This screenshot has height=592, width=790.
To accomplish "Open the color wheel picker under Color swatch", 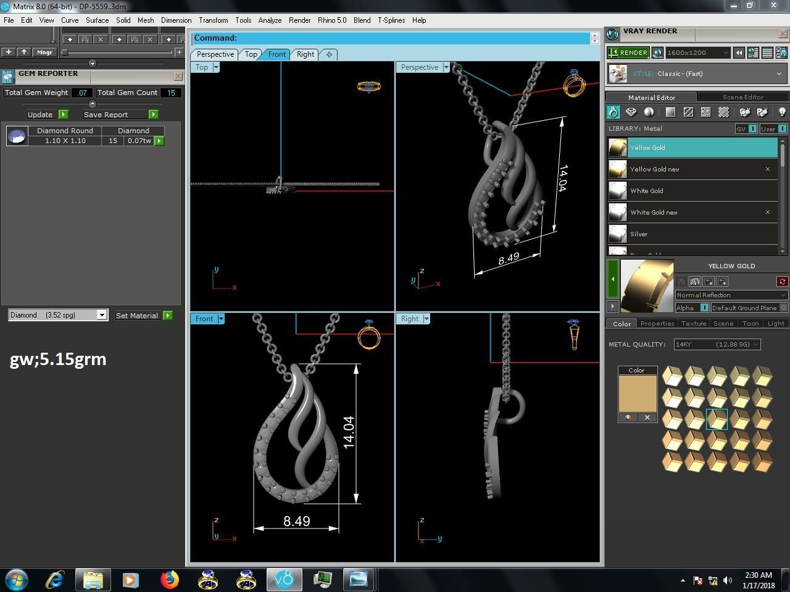I will click(628, 417).
